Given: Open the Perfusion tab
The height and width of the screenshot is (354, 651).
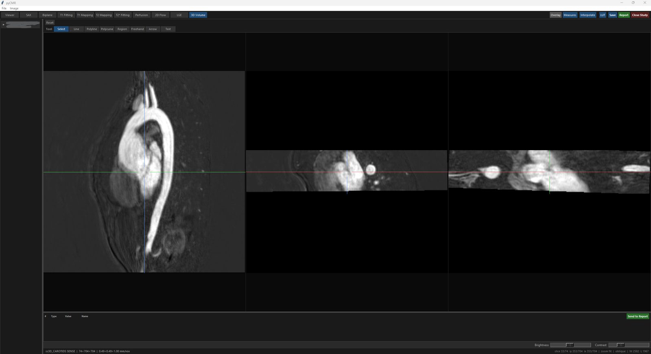Looking at the screenshot, I should 142,15.
